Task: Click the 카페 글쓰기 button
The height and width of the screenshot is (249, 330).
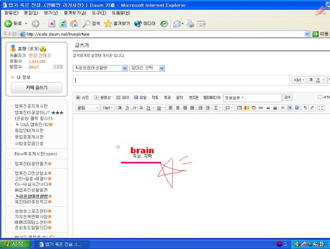Action: tap(37, 88)
